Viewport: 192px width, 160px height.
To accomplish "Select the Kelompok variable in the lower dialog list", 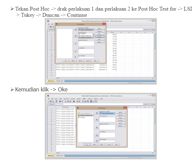I will point(82,117).
